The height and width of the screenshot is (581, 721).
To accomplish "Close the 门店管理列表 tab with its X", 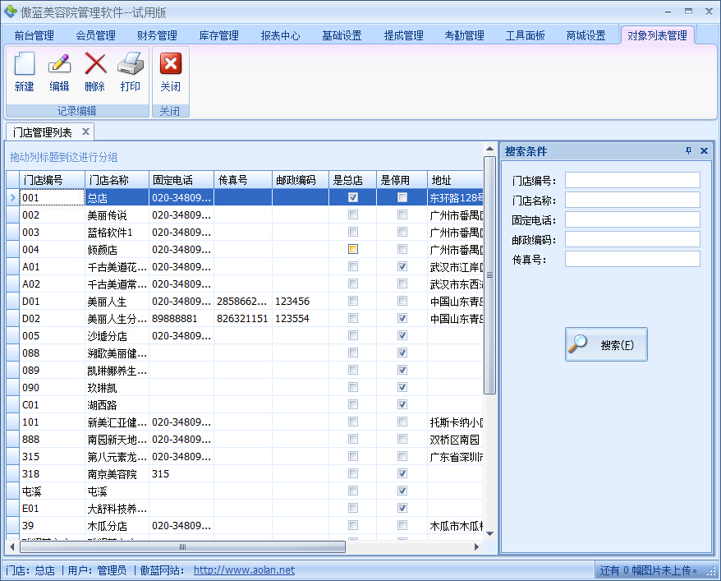I will pos(85,131).
